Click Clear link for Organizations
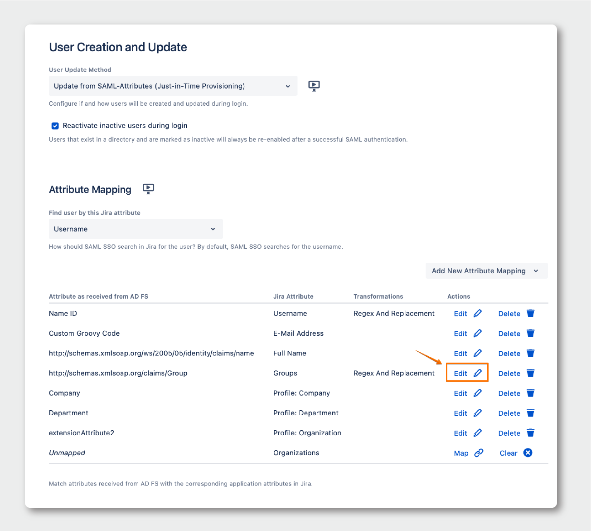The image size is (591, 531). tap(509, 453)
